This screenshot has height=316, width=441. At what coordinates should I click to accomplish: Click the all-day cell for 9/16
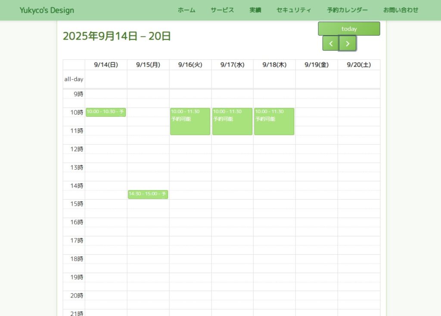[x=190, y=79]
